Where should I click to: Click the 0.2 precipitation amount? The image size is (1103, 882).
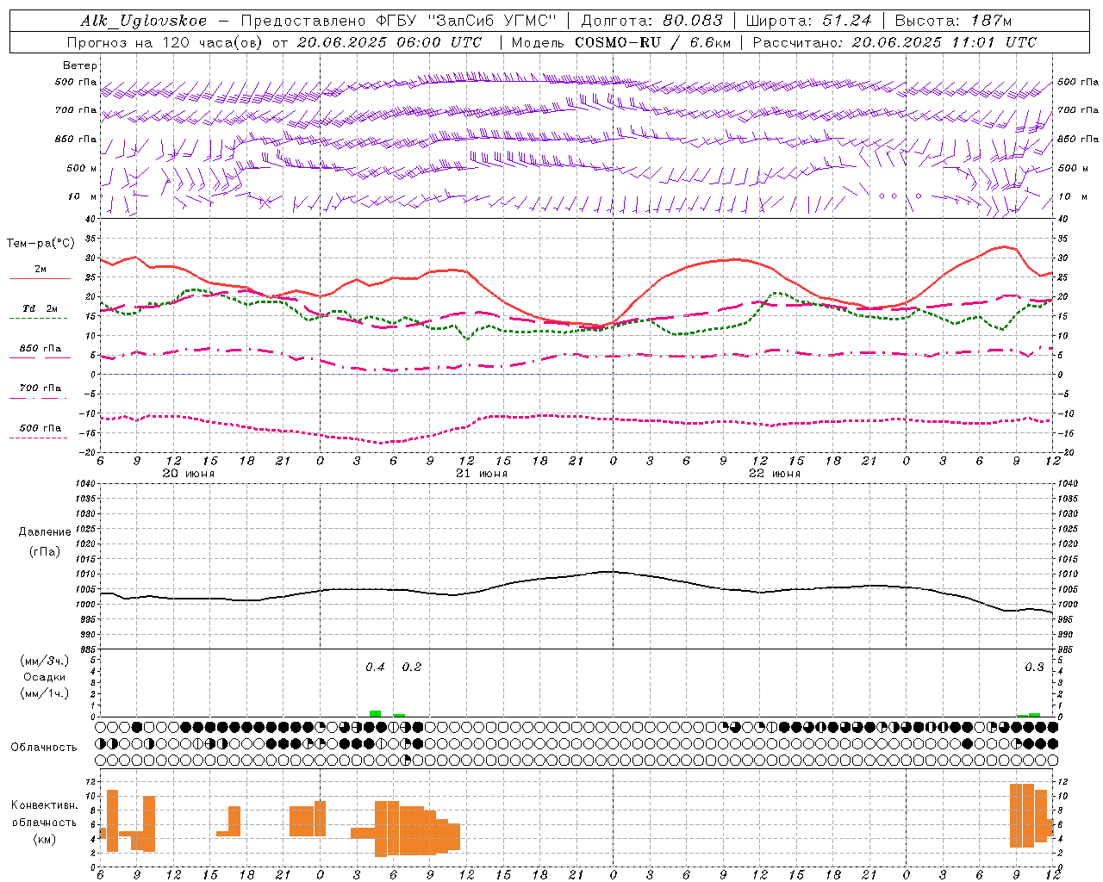point(412,668)
